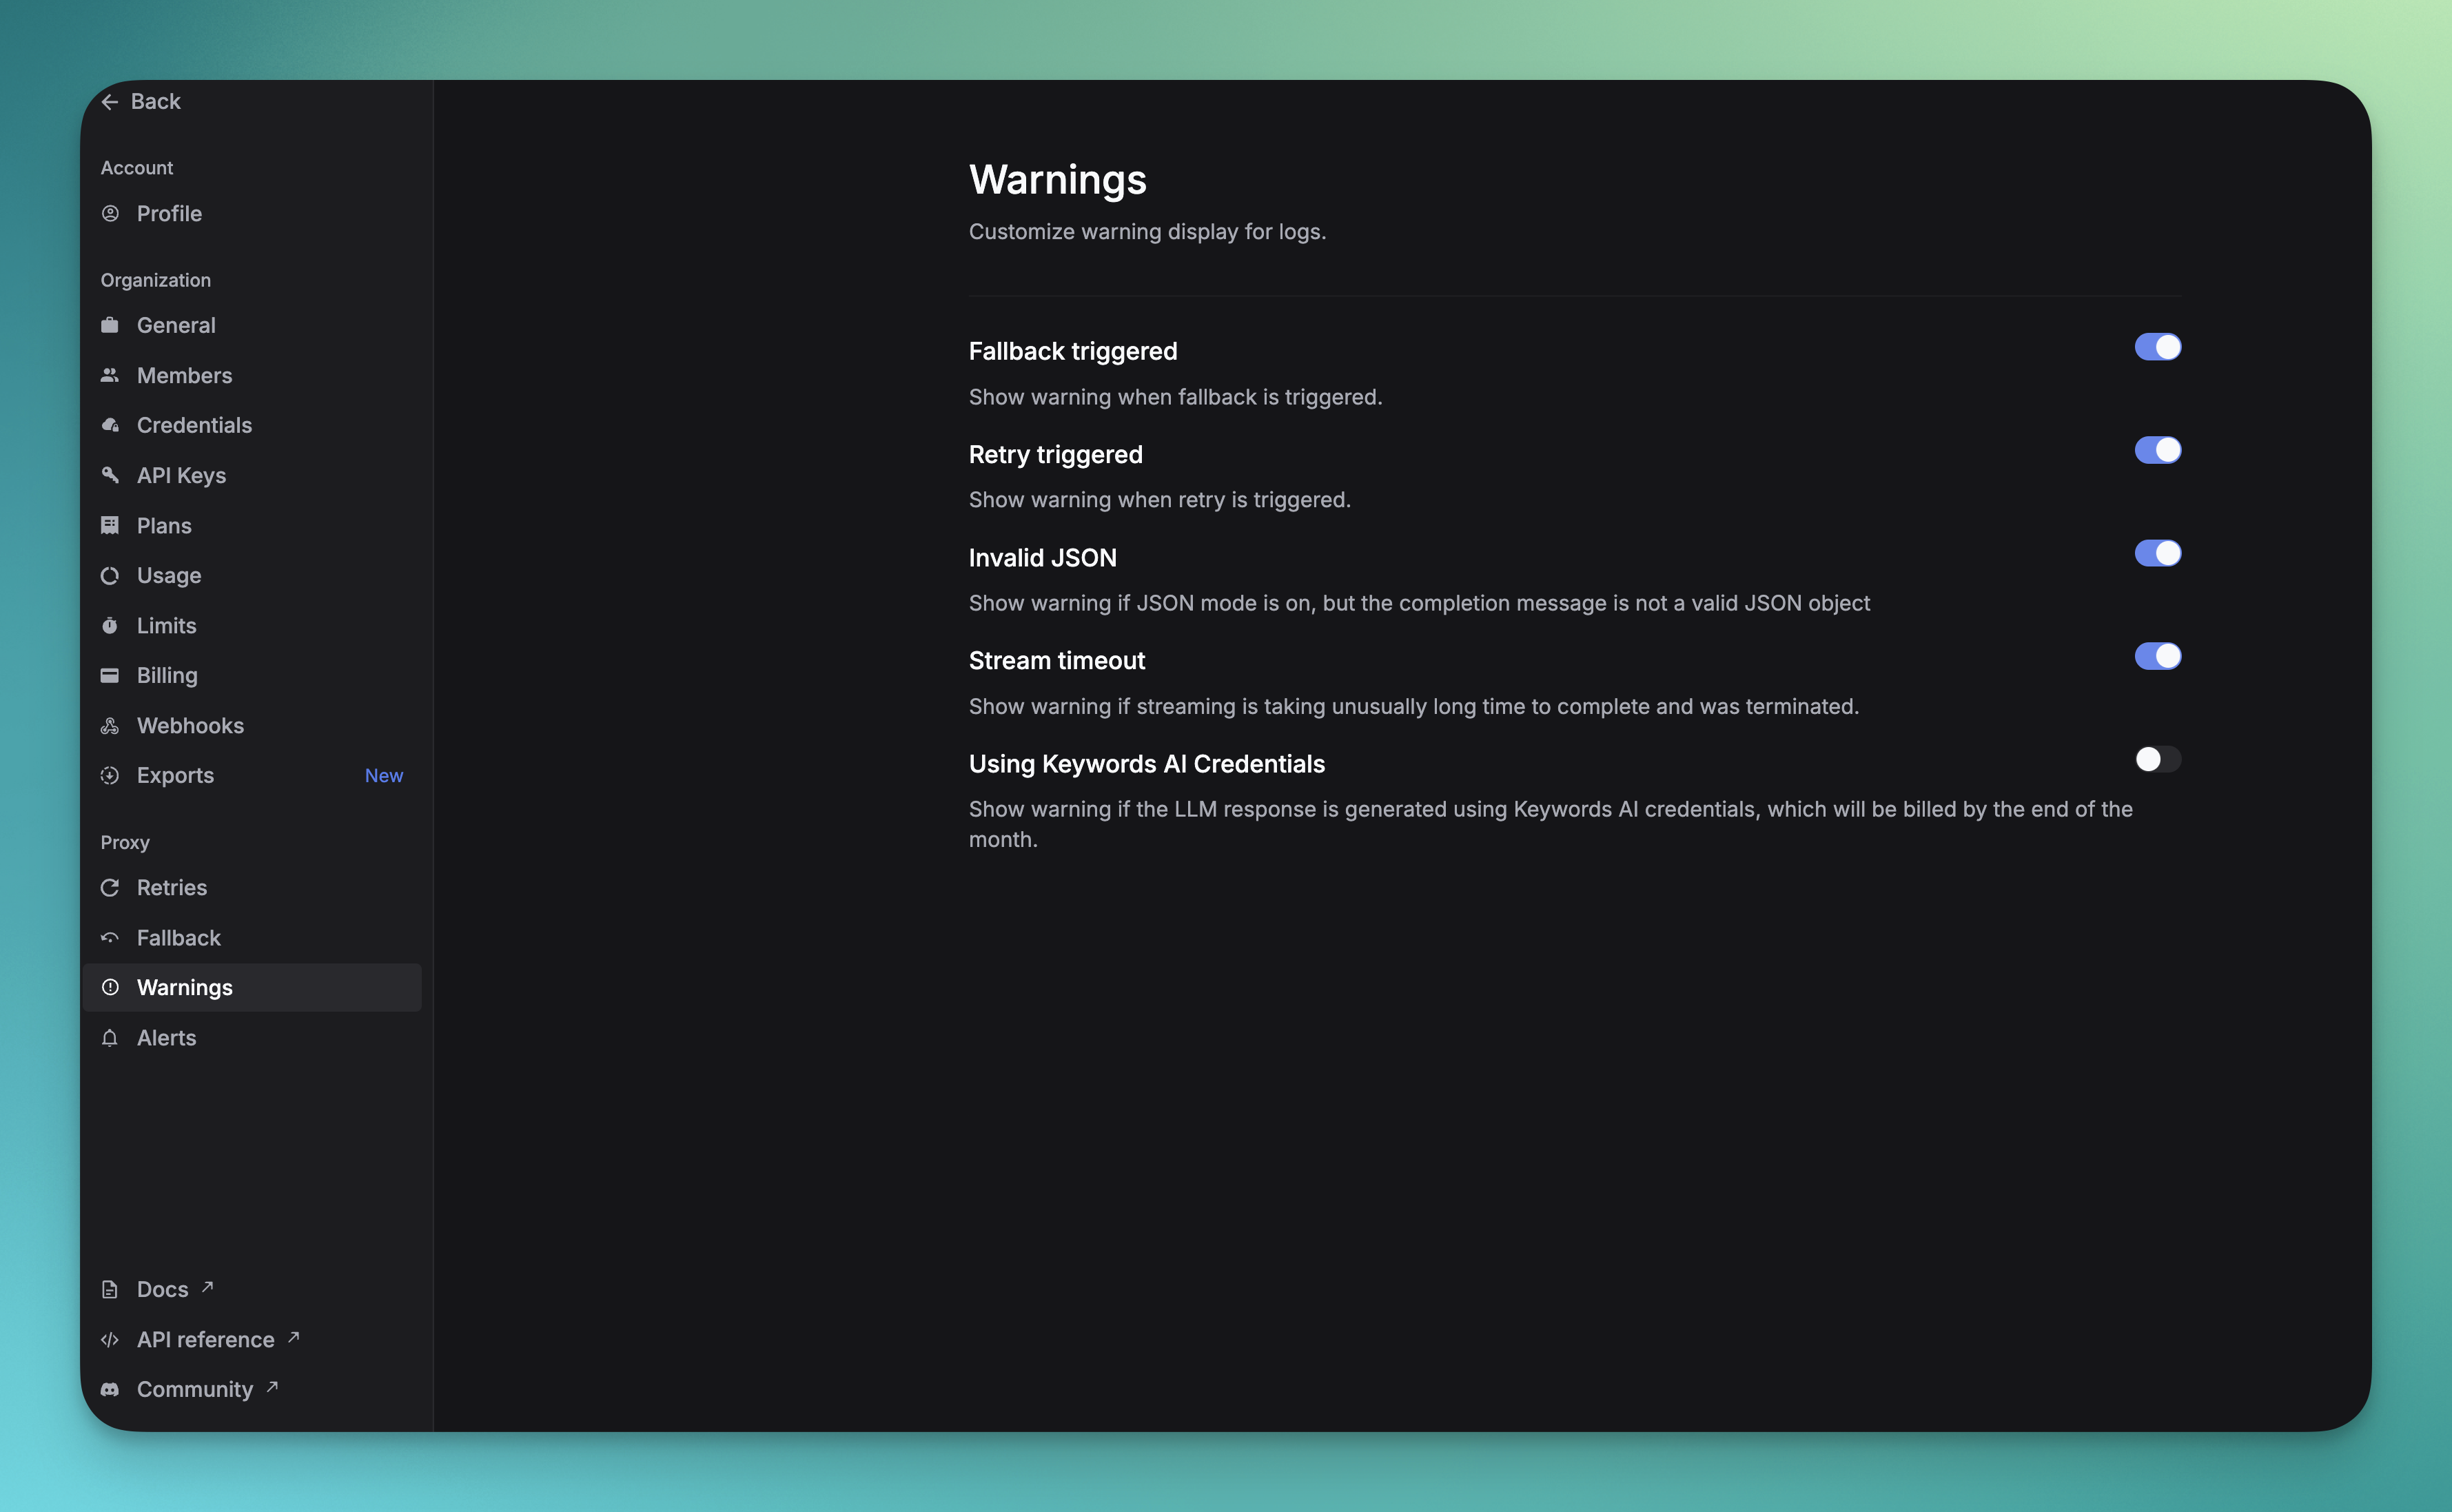This screenshot has height=1512, width=2452.
Task: Open the Fallback proxy settings
Action: [x=252, y=937]
